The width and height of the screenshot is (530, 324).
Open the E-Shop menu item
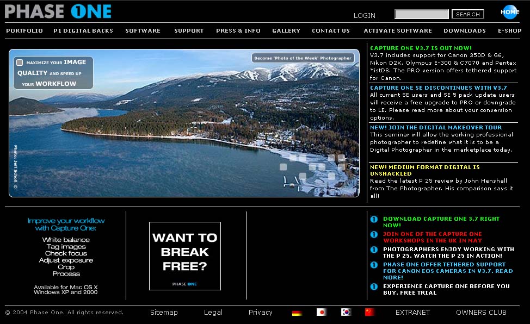509,31
